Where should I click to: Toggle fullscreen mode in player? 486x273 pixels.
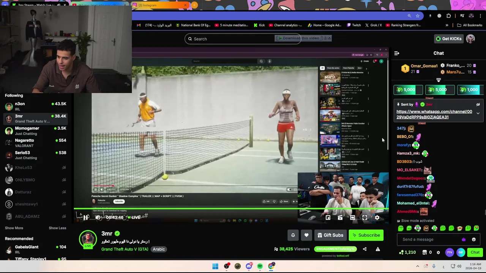[365, 218]
